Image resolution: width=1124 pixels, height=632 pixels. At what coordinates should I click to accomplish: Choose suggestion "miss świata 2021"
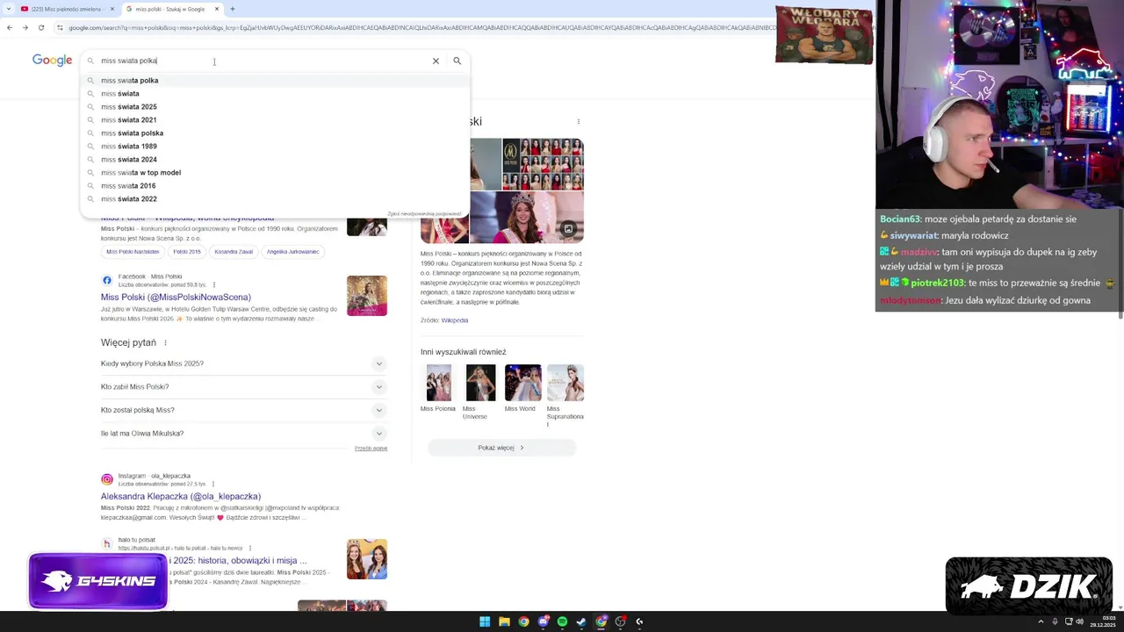[276, 119]
